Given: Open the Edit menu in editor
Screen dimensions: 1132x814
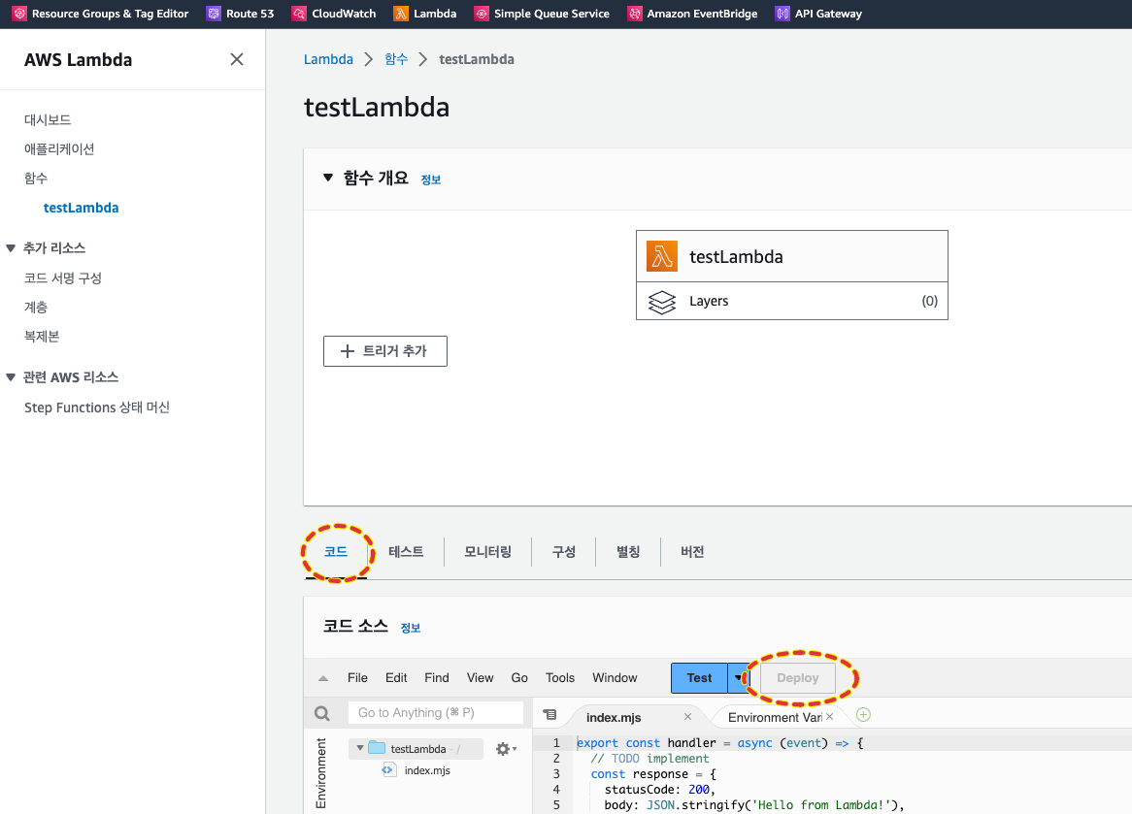Looking at the screenshot, I should coord(396,677).
